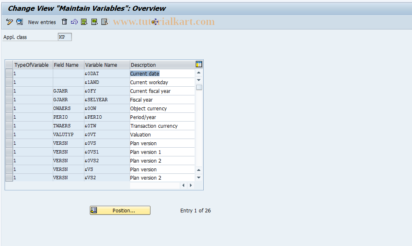Click the Delete trash can icon

64,22
